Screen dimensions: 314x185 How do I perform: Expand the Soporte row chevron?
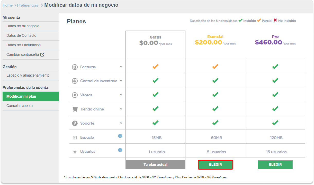121,123
